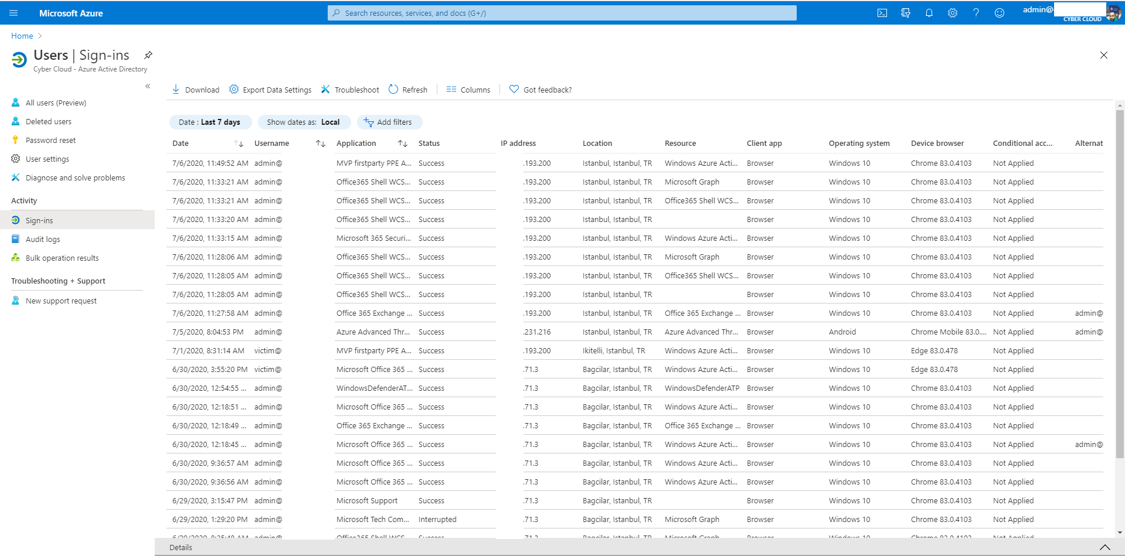The image size is (1125, 556).
Task: Open the notifications bell
Action: 929,13
